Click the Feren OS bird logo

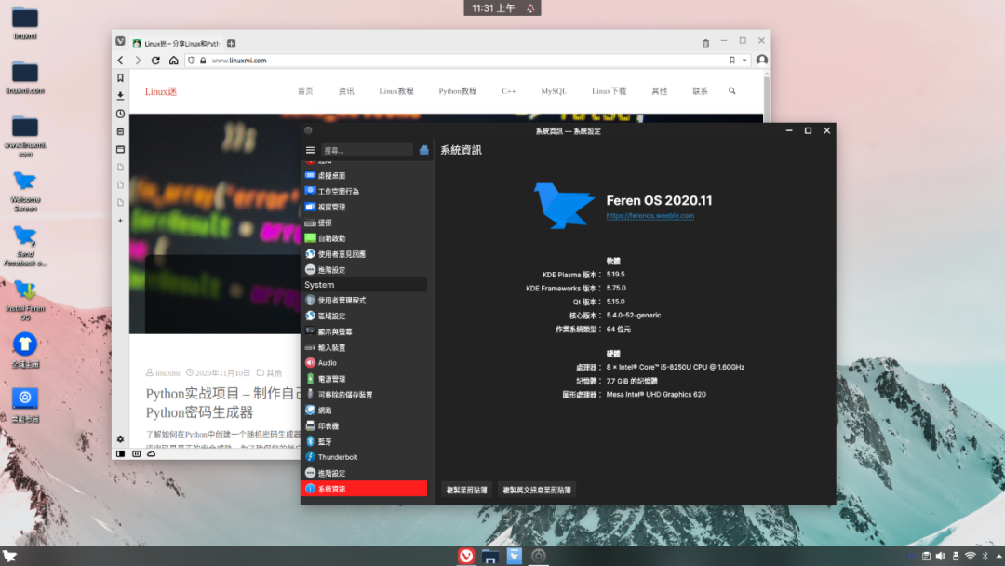564,206
